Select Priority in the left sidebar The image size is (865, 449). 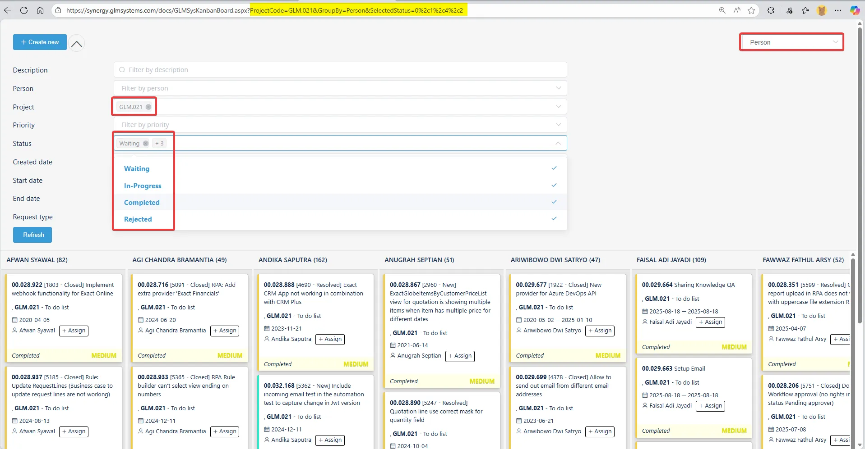(x=23, y=125)
